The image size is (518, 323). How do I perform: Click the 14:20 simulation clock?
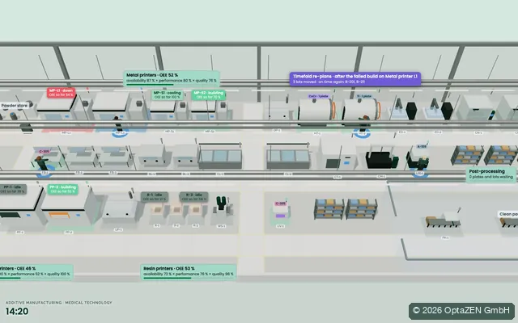click(17, 311)
